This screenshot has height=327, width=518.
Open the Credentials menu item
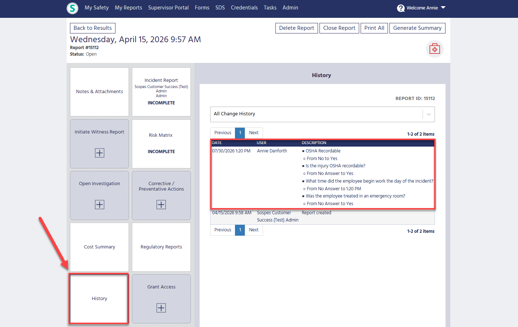click(x=244, y=8)
